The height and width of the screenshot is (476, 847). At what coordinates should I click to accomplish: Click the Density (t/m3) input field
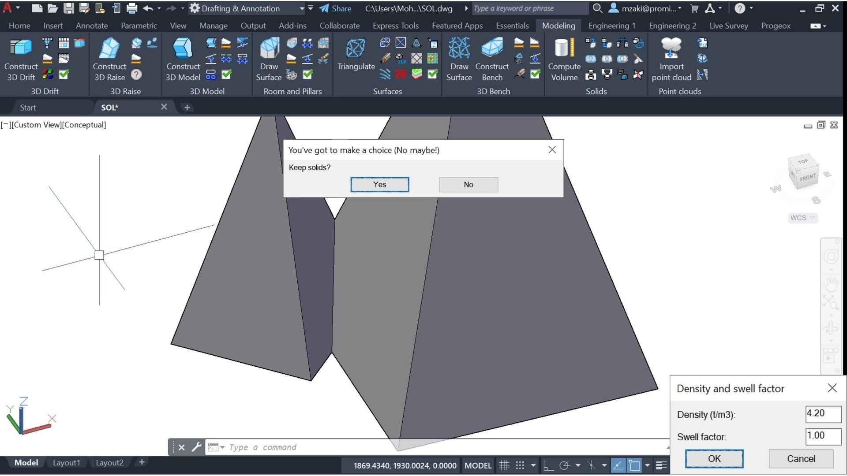pyautogui.click(x=823, y=413)
